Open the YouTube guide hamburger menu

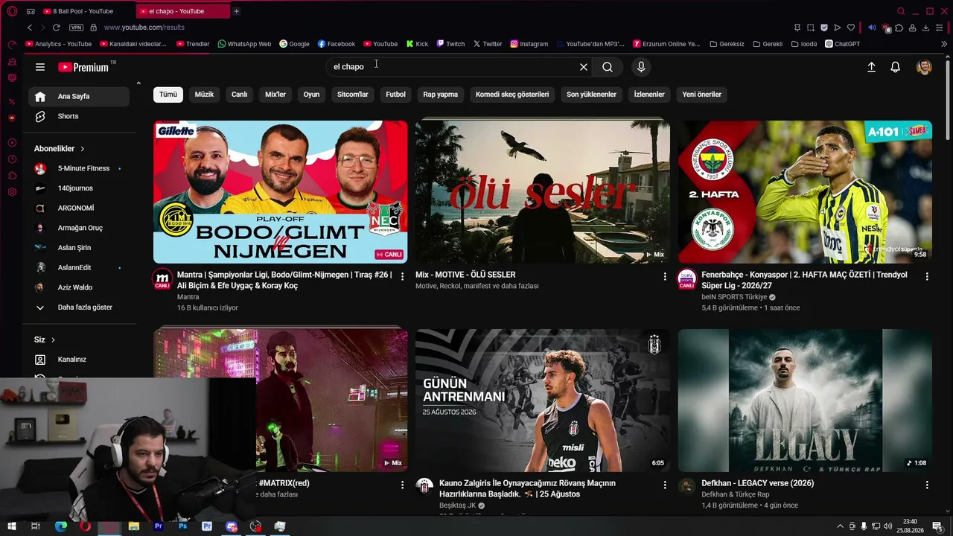40,67
